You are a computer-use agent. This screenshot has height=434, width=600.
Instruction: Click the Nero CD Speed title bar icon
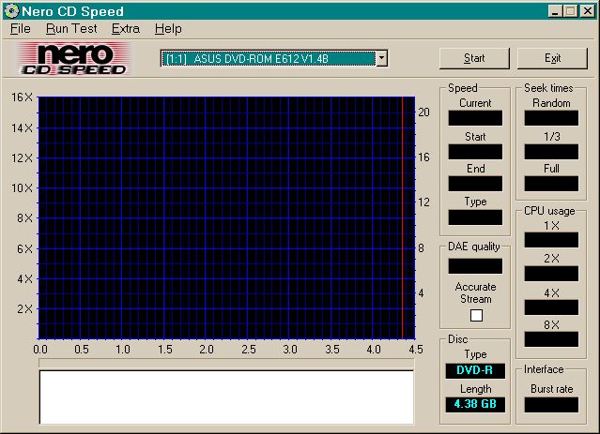coord(10,11)
